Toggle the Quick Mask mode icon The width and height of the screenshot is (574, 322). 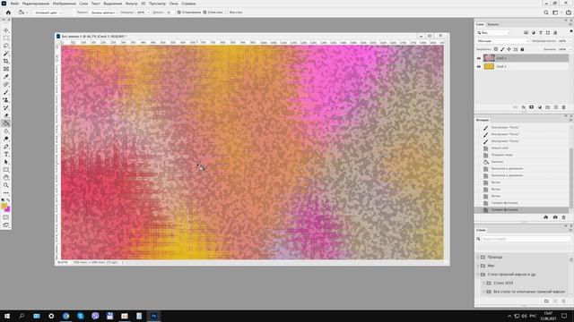pyautogui.click(x=6, y=217)
